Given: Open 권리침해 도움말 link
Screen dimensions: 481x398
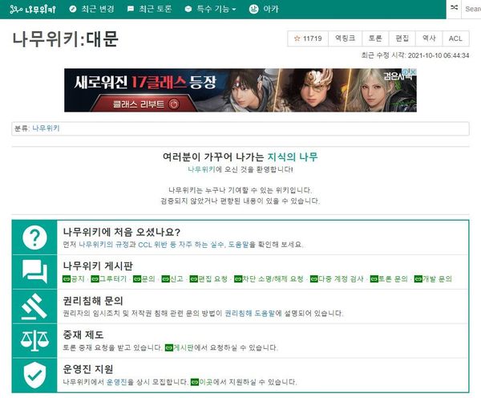Looking at the screenshot, I should [x=250, y=313].
